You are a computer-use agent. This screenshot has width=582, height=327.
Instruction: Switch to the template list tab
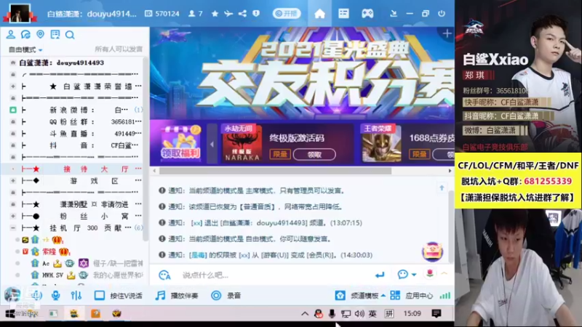click(x=343, y=14)
